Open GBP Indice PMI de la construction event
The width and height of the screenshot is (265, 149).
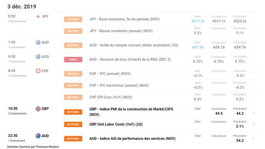pyautogui.click(x=131, y=112)
